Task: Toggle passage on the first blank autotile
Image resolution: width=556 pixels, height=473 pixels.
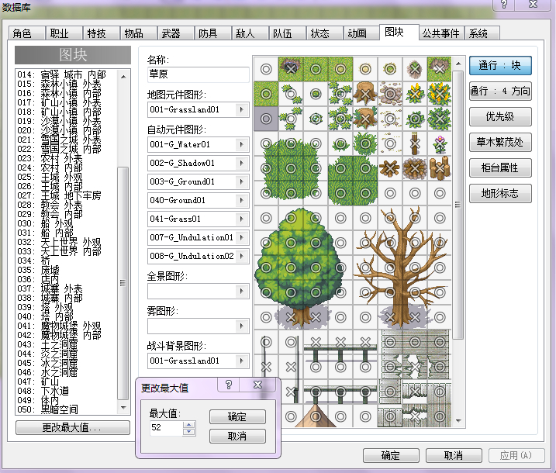Action: point(266,69)
